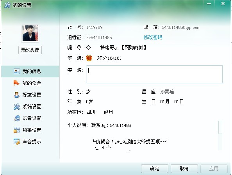The image size is (232, 175).
Task: Click the orange flag icon for 我的公会
Action: click(16, 83)
